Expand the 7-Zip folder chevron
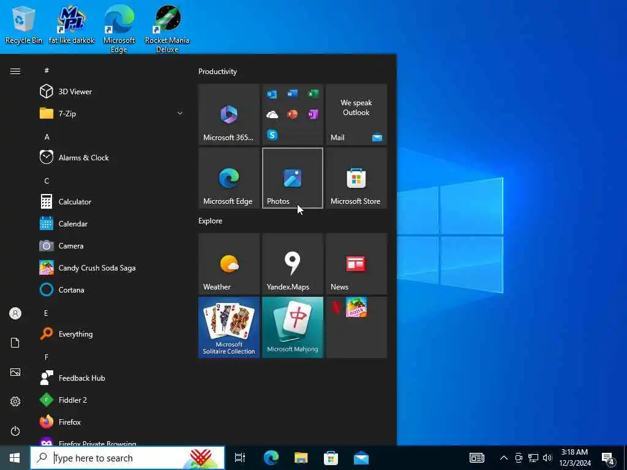 tap(180, 113)
